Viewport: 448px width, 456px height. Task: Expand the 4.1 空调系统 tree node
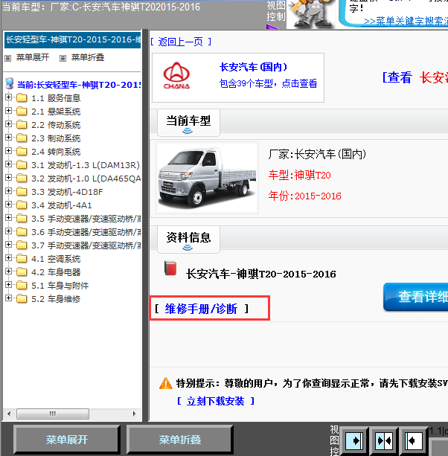pyautogui.click(x=8, y=257)
